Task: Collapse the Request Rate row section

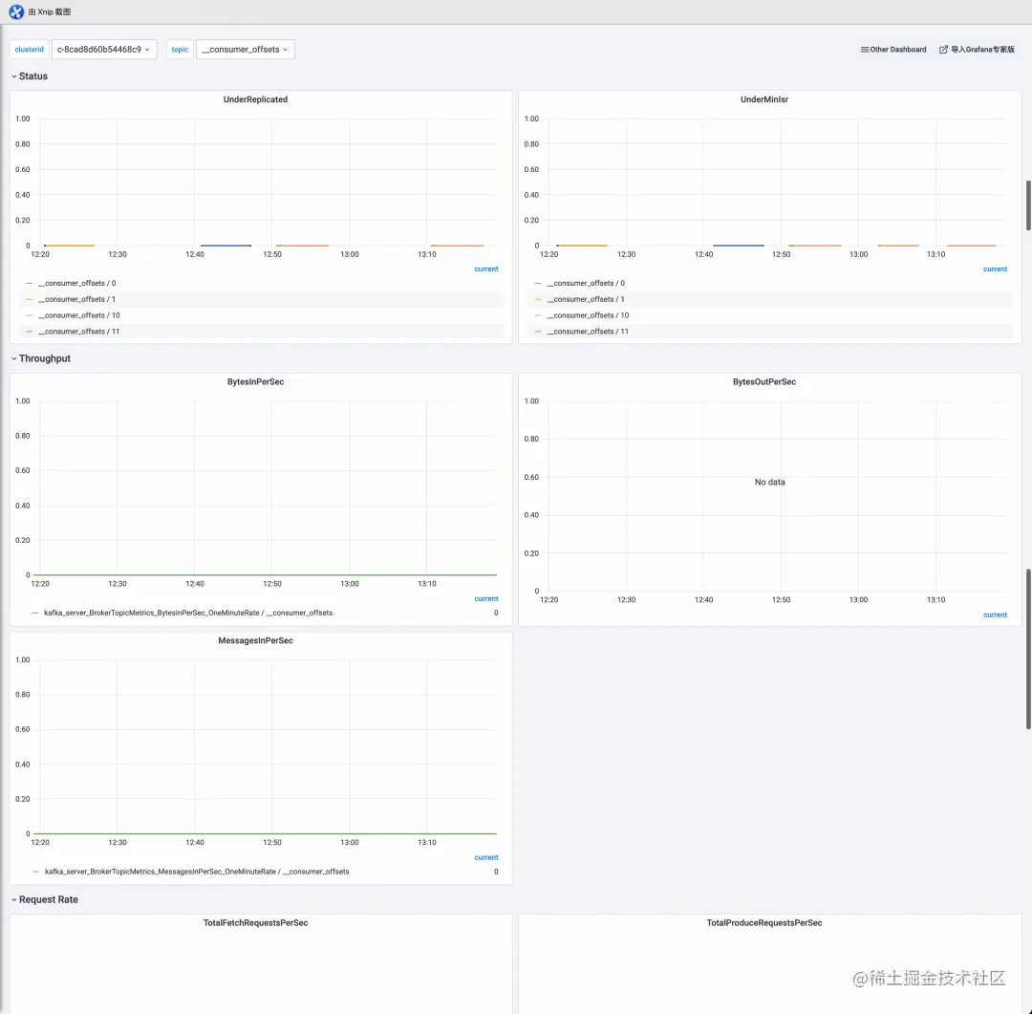Action: pos(45,899)
